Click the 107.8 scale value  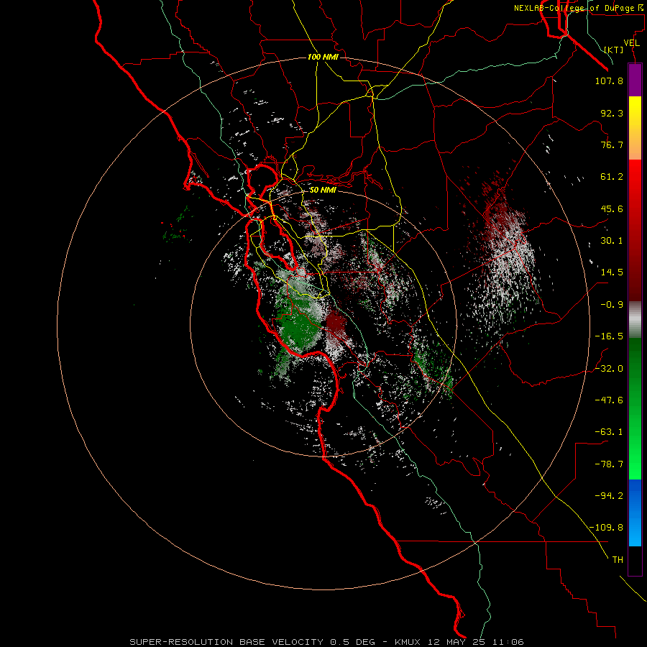click(609, 81)
